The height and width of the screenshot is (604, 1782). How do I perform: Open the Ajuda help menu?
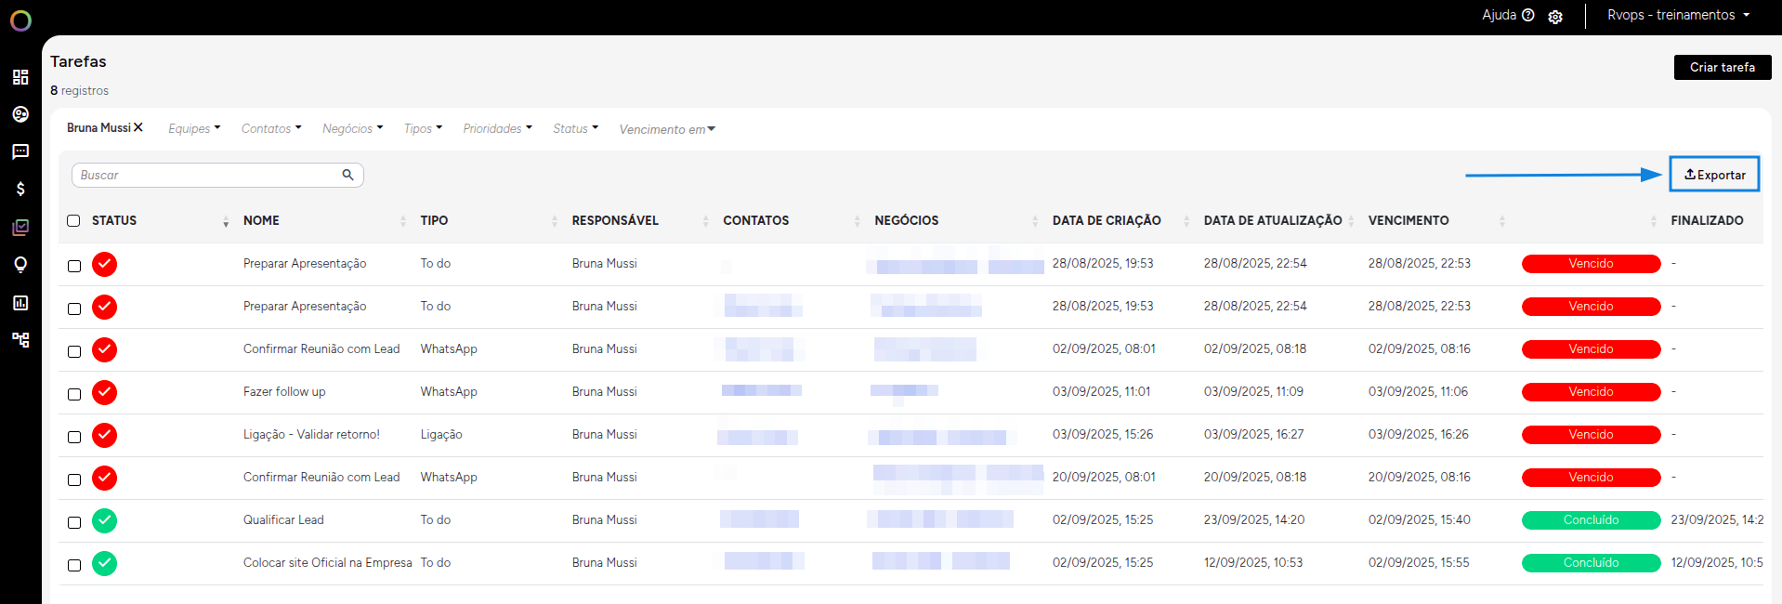[1507, 15]
